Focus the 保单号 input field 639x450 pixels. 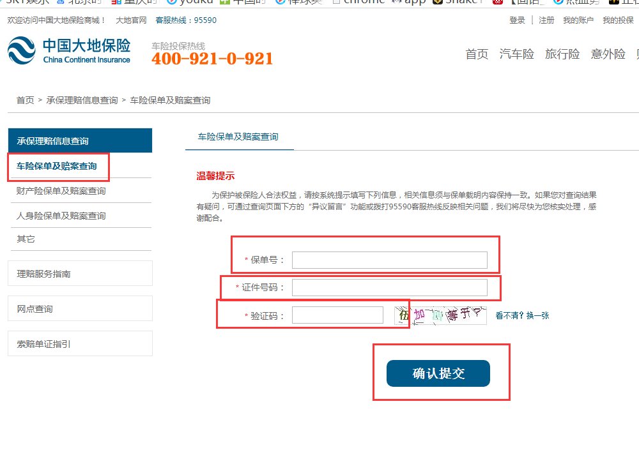click(389, 260)
